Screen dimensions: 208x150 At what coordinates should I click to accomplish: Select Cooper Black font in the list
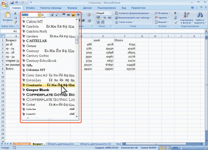[x=48, y=90]
